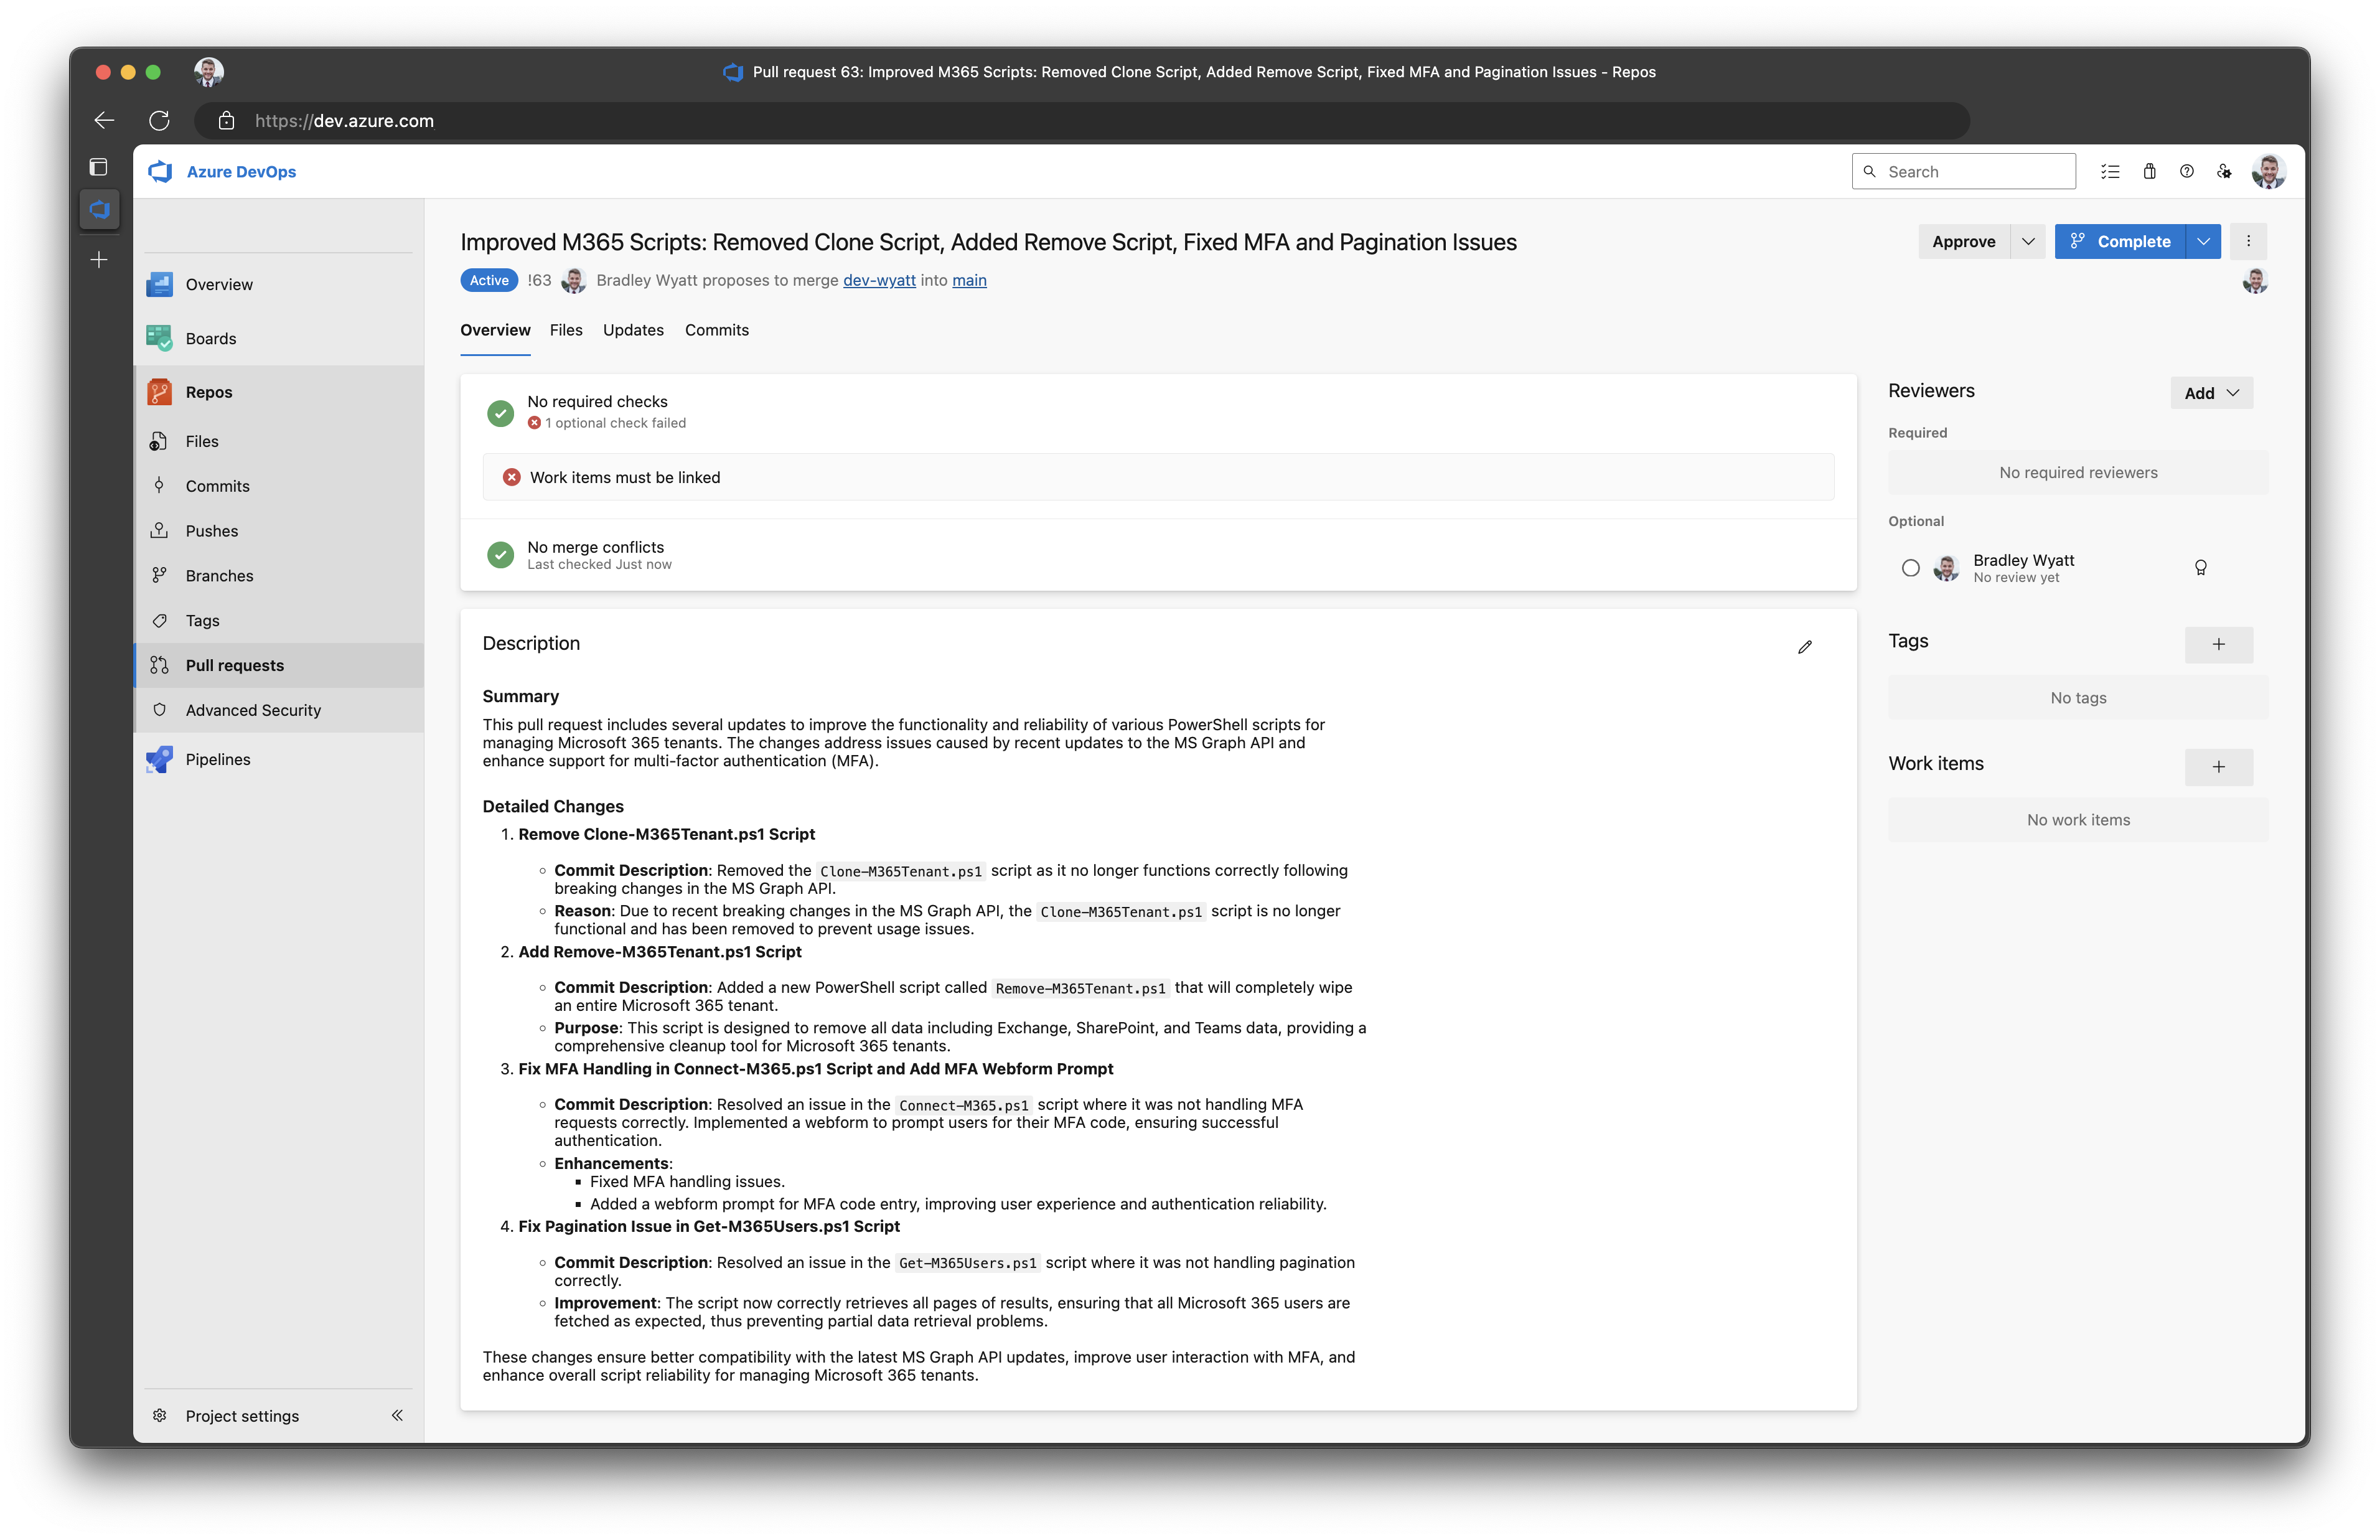Select the Repos hub icon

click(159, 392)
